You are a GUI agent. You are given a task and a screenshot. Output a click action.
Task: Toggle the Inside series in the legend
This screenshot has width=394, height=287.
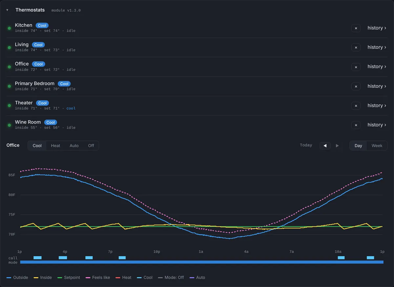(43, 277)
